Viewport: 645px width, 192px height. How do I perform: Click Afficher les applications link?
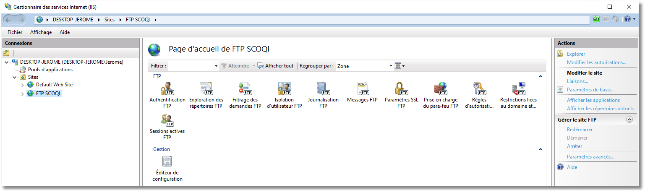click(x=593, y=100)
